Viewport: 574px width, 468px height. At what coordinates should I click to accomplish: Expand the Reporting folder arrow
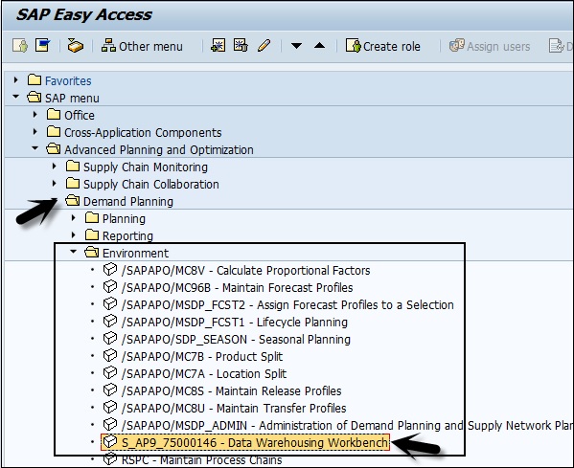(x=73, y=234)
